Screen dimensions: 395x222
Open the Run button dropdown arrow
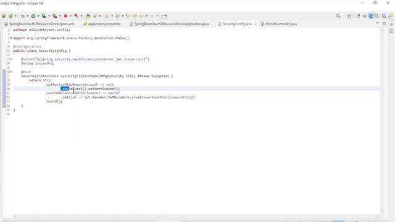[38, 16]
